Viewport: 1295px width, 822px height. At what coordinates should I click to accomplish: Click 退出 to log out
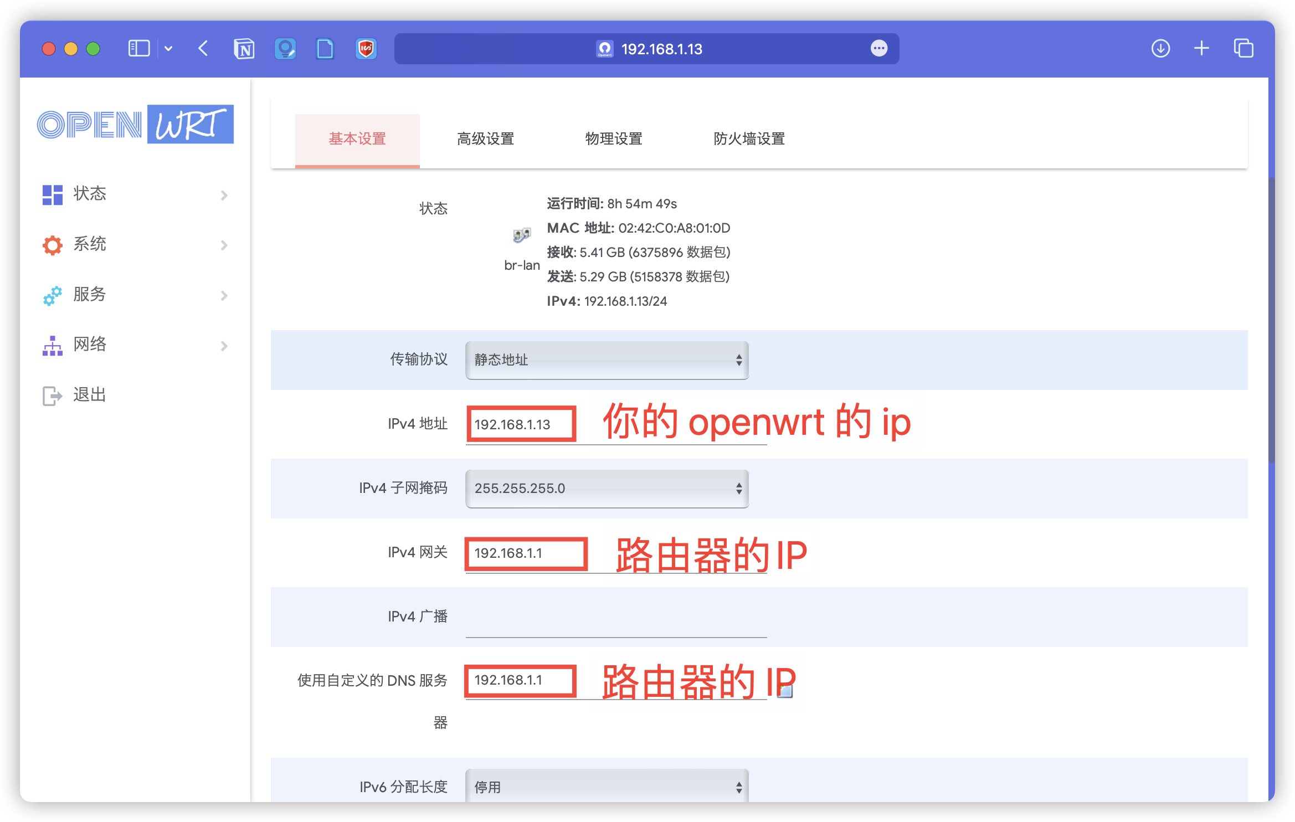point(90,394)
